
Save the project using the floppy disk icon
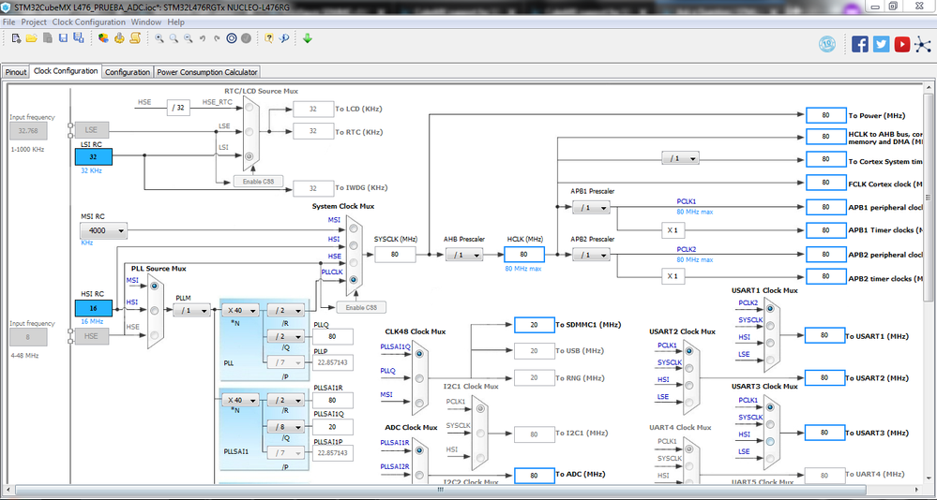tap(64, 38)
